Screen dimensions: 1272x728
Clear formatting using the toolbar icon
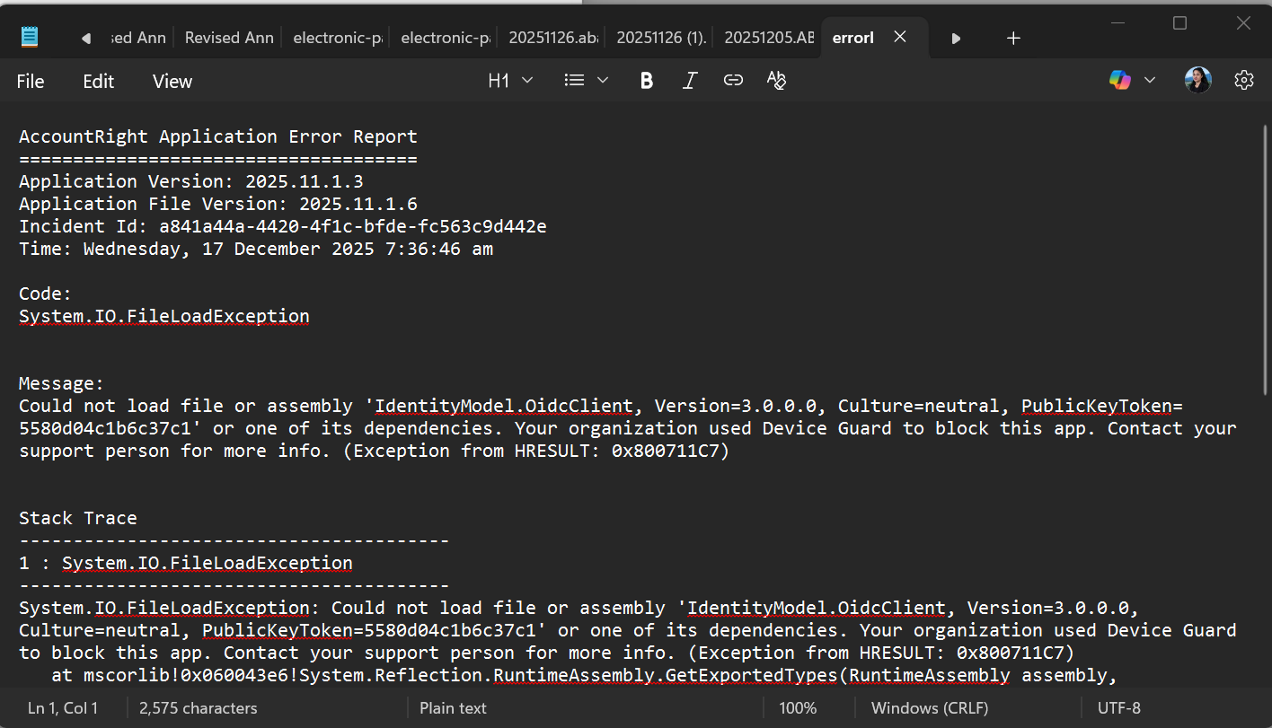click(x=776, y=81)
